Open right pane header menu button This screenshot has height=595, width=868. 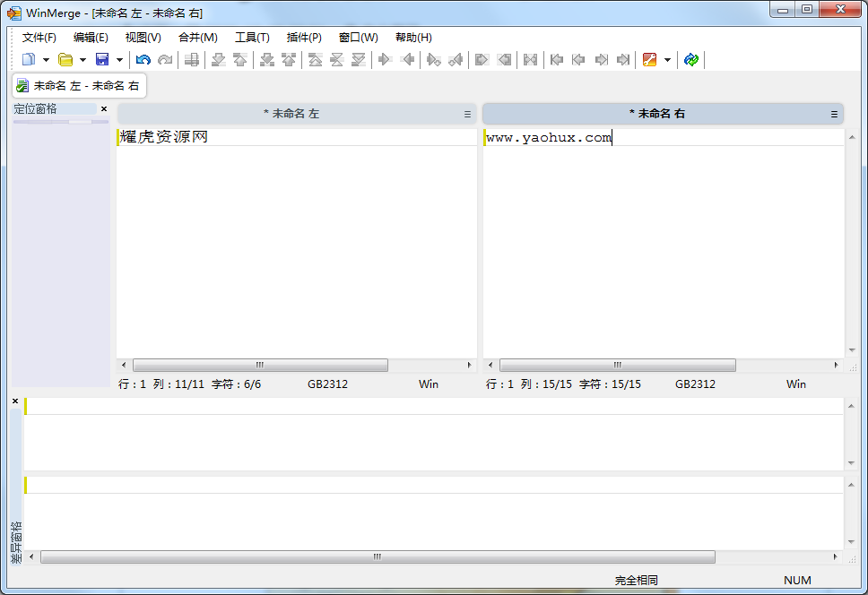click(x=834, y=115)
